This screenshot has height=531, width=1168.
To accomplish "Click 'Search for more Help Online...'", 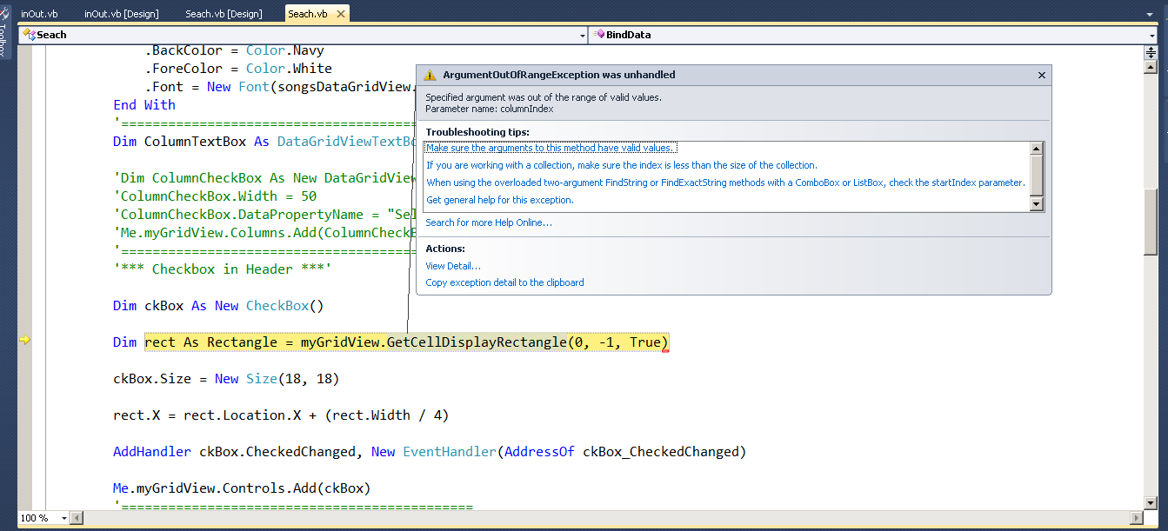I will point(488,222).
